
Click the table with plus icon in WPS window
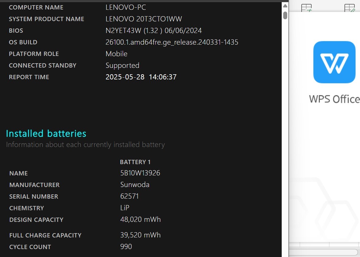[306, 8]
